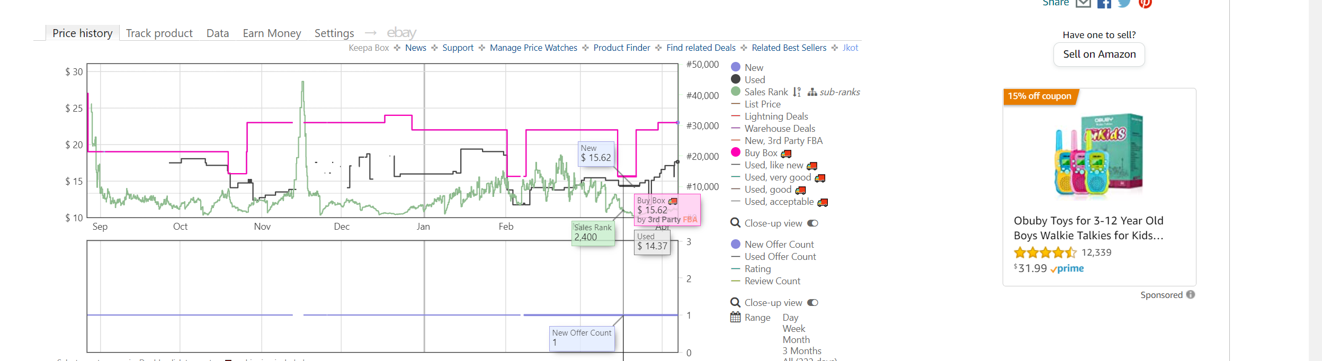Click the green Sales Rank legend dot
This screenshot has width=1322, height=361.
[x=736, y=92]
